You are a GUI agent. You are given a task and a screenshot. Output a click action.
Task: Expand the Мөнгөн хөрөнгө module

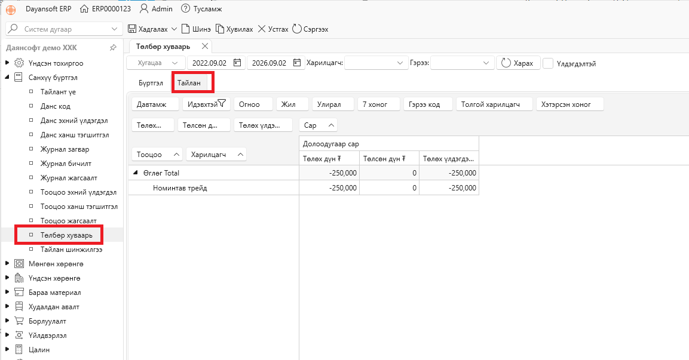point(7,264)
